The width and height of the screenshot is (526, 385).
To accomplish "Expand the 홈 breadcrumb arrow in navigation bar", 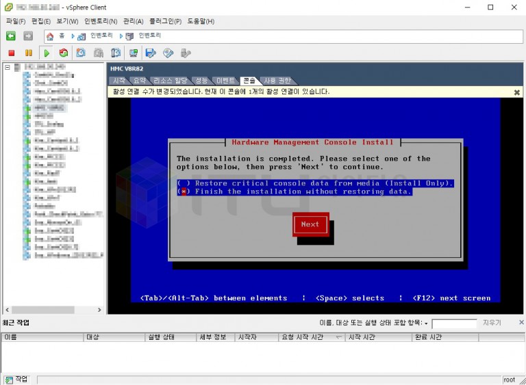I will pos(73,36).
